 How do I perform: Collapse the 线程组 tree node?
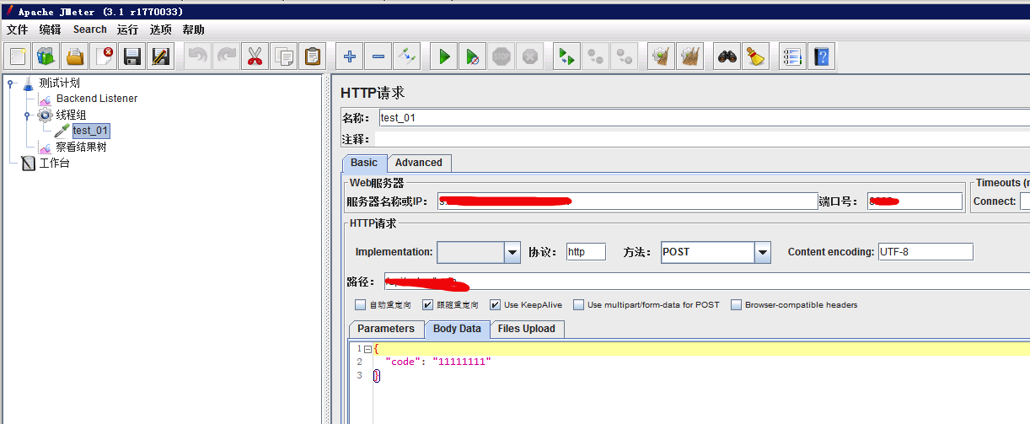click(x=26, y=115)
